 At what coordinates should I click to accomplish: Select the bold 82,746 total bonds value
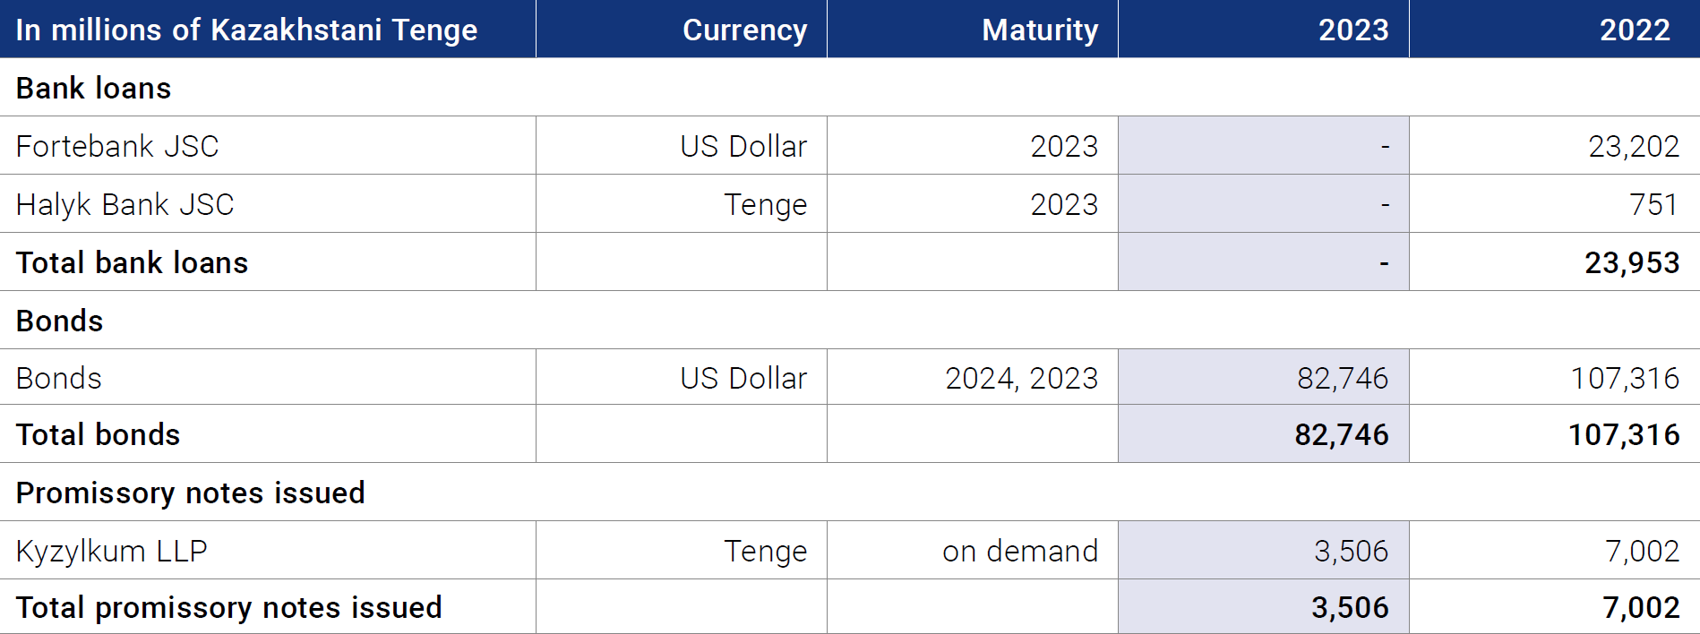pyautogui.click(x=1341, y=434)
